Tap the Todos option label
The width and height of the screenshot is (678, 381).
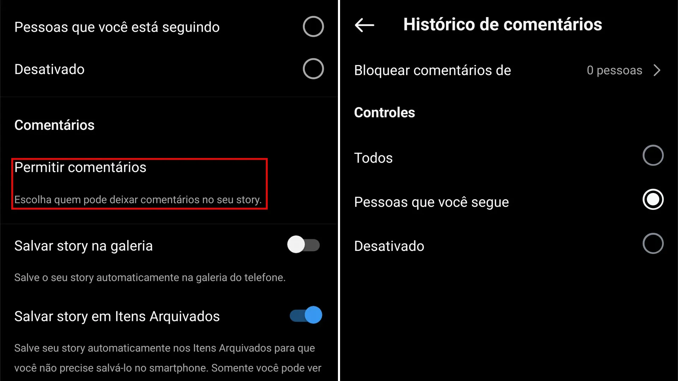(x=373, y=158)
